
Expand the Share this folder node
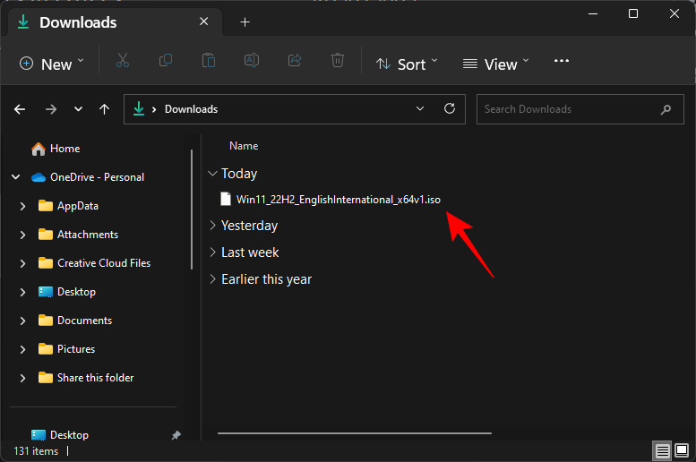click(22, 378)
